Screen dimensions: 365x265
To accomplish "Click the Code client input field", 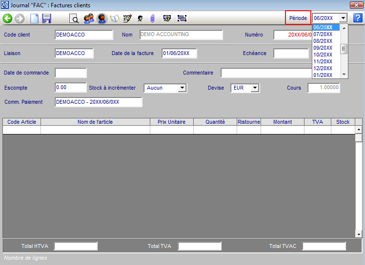I will (84, 35).
